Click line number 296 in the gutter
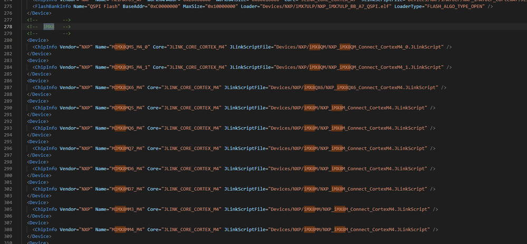This screenshot has height=244, width=527. click(x=8, y=148)
